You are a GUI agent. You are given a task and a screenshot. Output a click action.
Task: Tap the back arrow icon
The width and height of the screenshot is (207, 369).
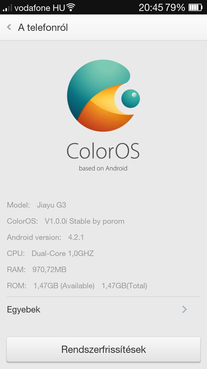pyautogui.click(x=9, y=27)
